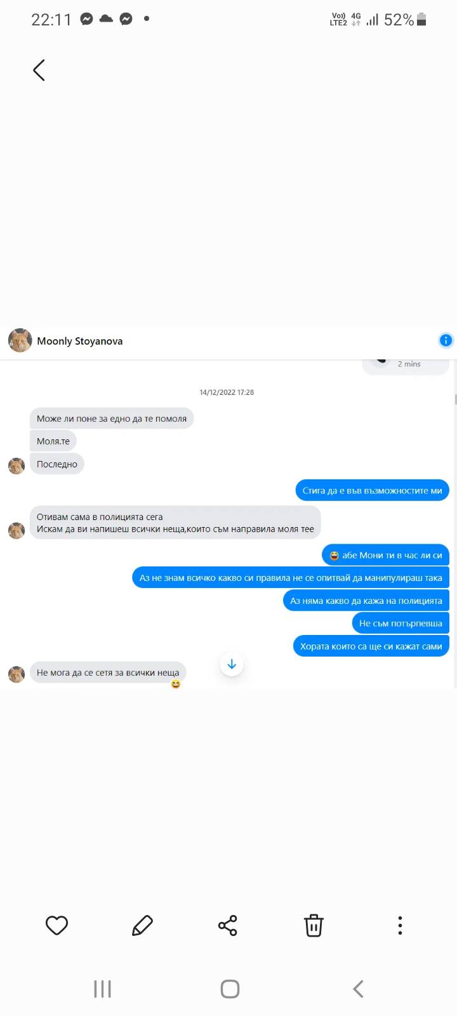Viewport: 457px width, 1016px height.
Task: Tap the Android navigation back button
Action: (x=358, y=989)
